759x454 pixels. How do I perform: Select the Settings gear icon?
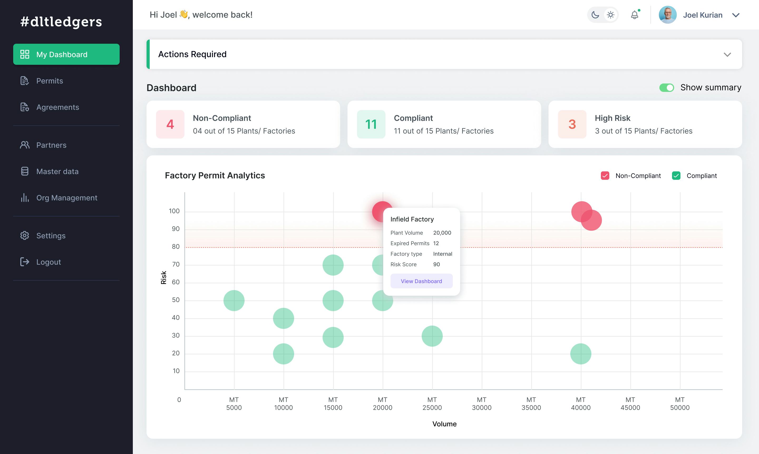[25, 235]
